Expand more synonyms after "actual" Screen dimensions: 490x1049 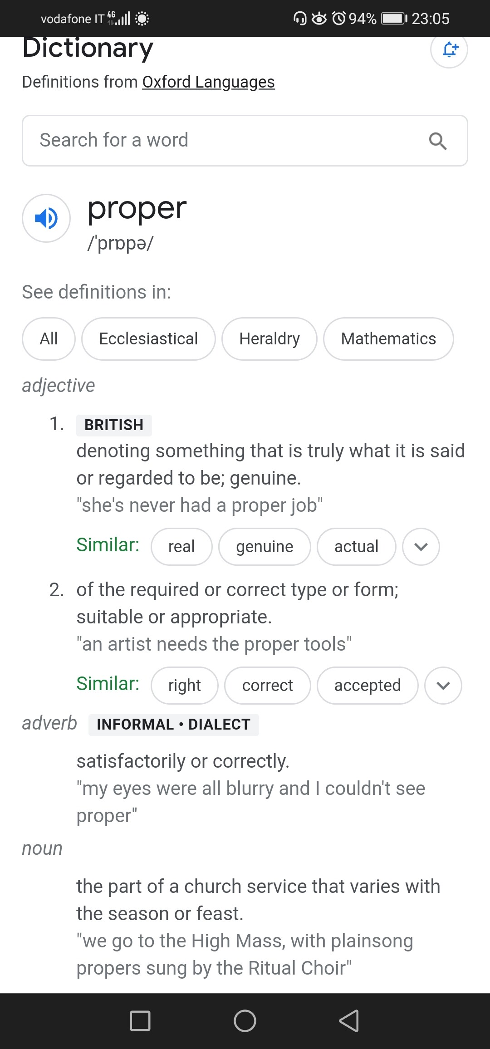(421, 547)
